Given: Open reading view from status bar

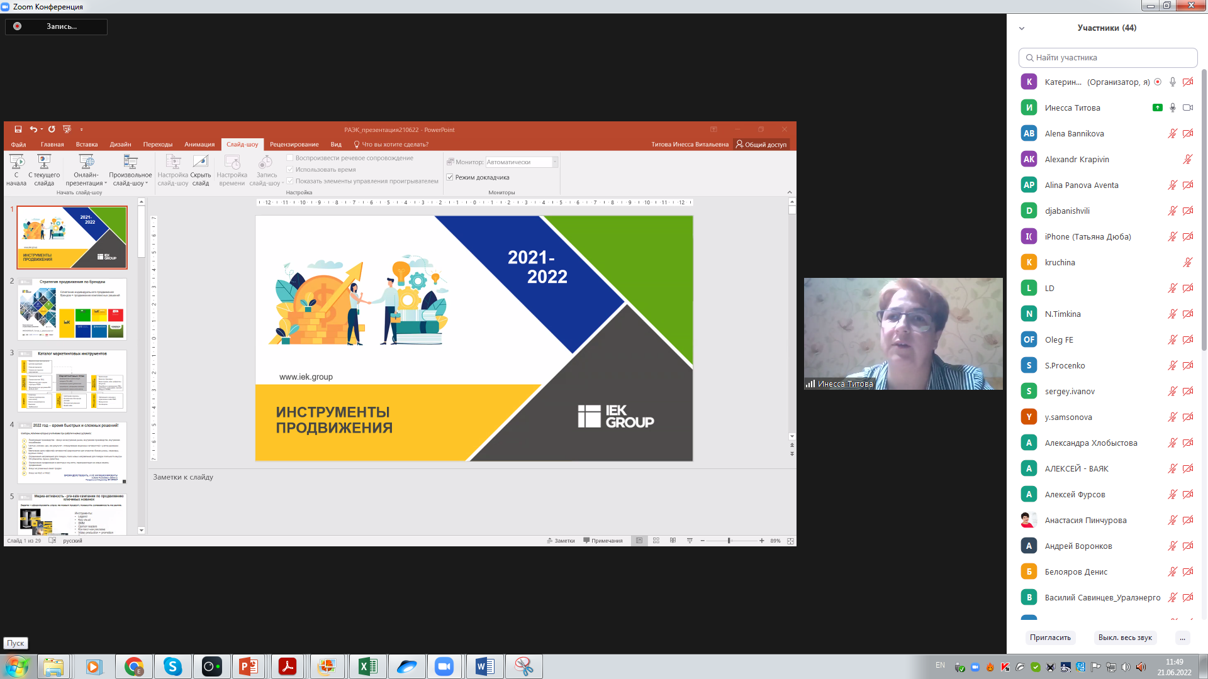Looking at the screenshot, I should 673,541.
